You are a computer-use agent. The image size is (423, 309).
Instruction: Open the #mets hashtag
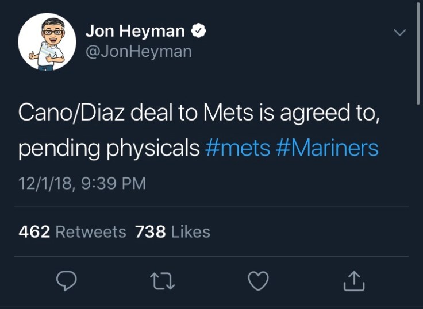pos(237,148)
